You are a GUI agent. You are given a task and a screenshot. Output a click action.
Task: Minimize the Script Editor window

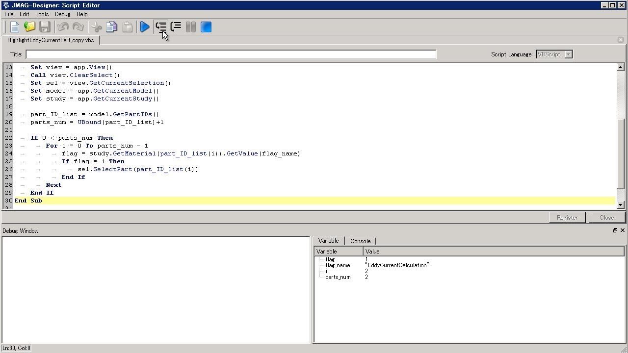click(604, 5)
